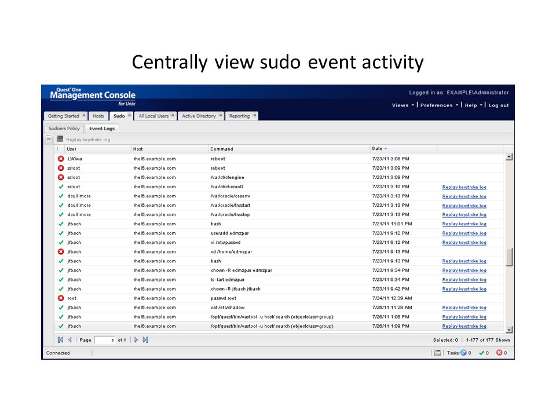
Task: Click the running Tasks blue icon
Action: coord(463,353)
